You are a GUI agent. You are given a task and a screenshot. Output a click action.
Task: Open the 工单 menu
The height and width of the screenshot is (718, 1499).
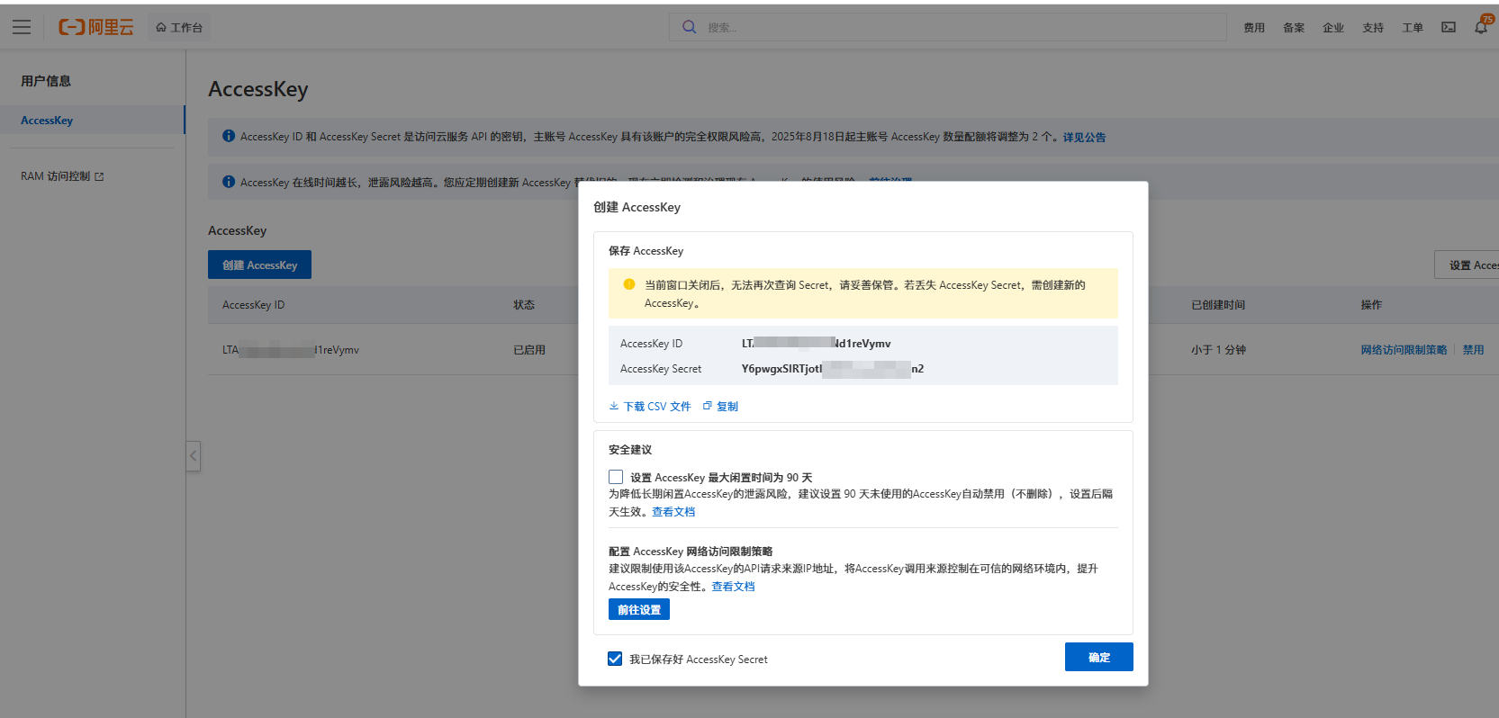[1413, 28]
